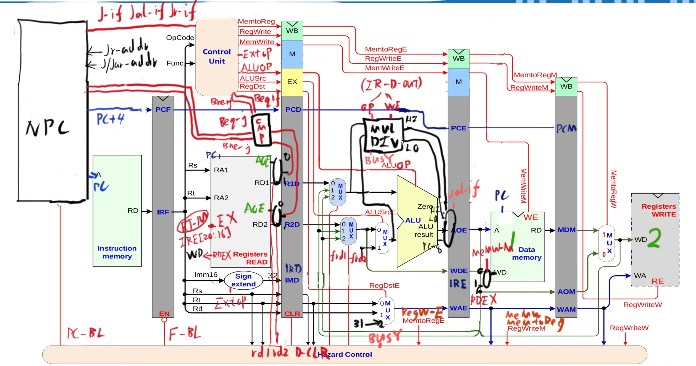Click the RegDst control signal label
Viewport: 696px width, 366px height.
coord(252,86)
